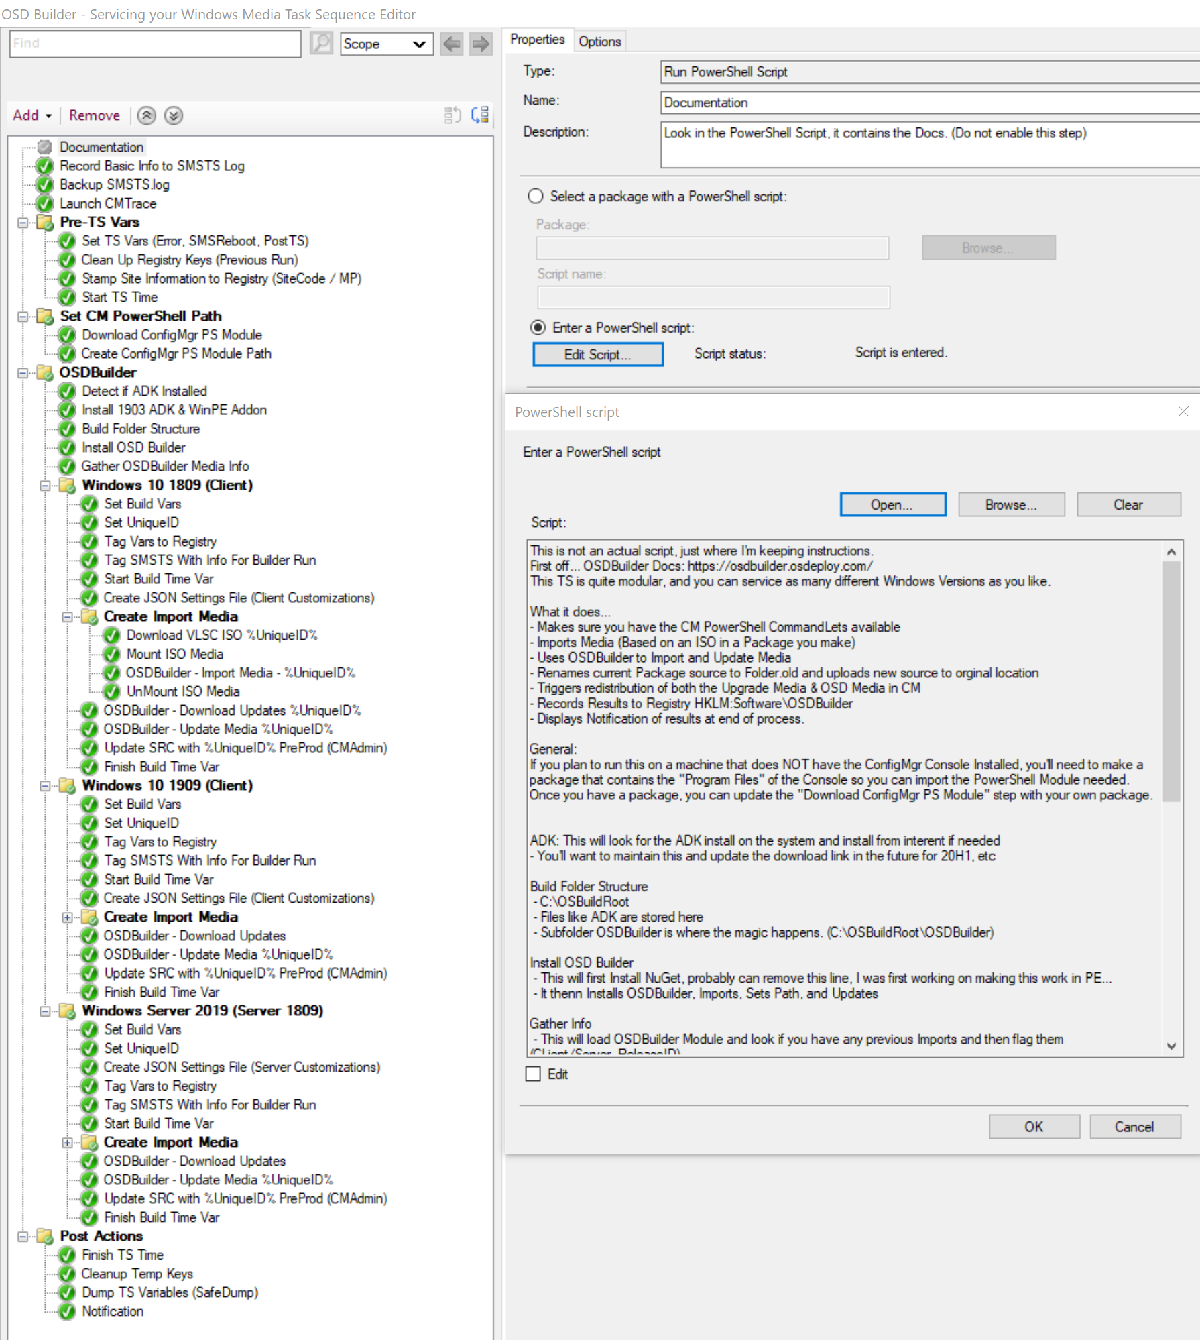Select the 'Select a package with a PowerShell script' radio
The height and width of the screenshot is (1340, 1200).
click(x=536, y=197)
